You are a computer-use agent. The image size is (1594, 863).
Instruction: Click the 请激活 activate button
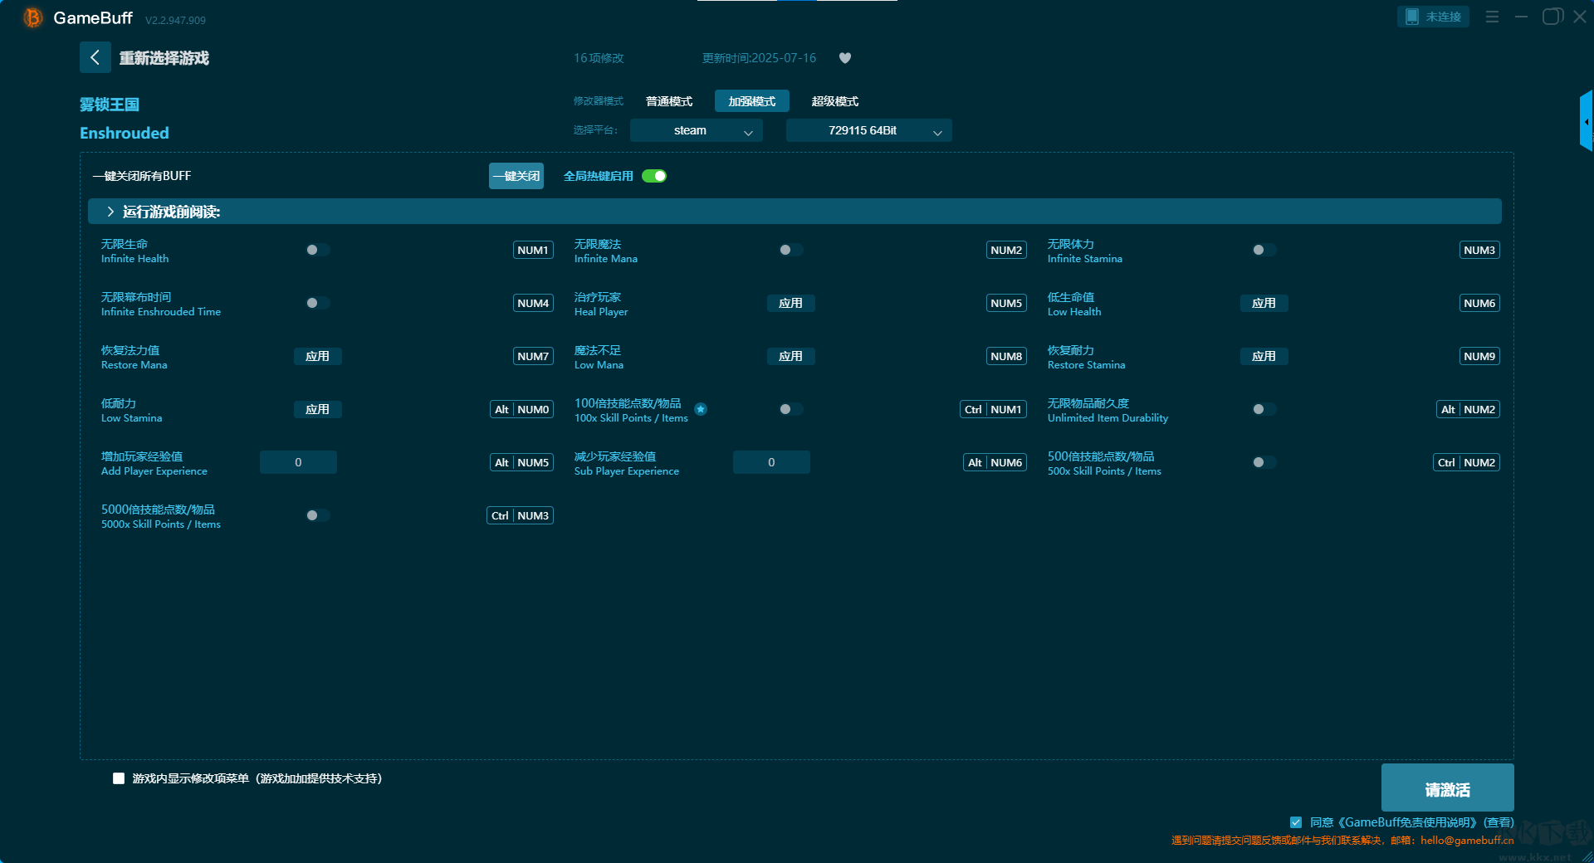(x=1447, y=788)
